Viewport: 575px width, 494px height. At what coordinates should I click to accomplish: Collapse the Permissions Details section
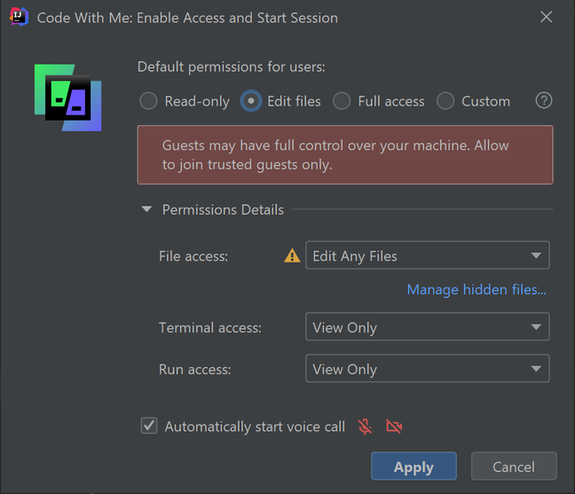(146, 209)
